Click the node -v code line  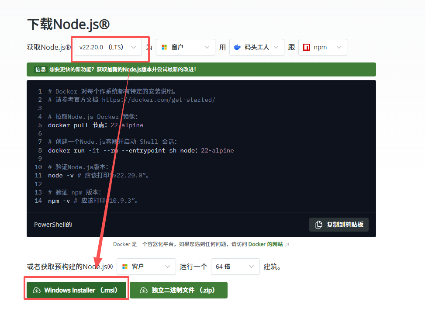click(99, 175)
